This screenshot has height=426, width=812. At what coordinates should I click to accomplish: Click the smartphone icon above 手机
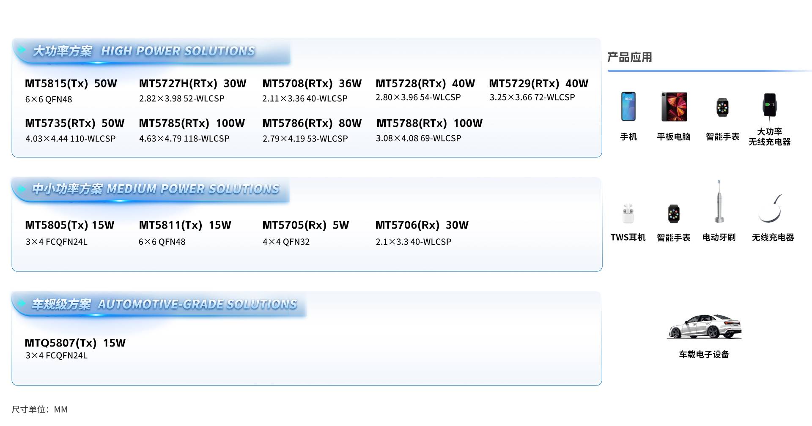click(x=628, y=106)
